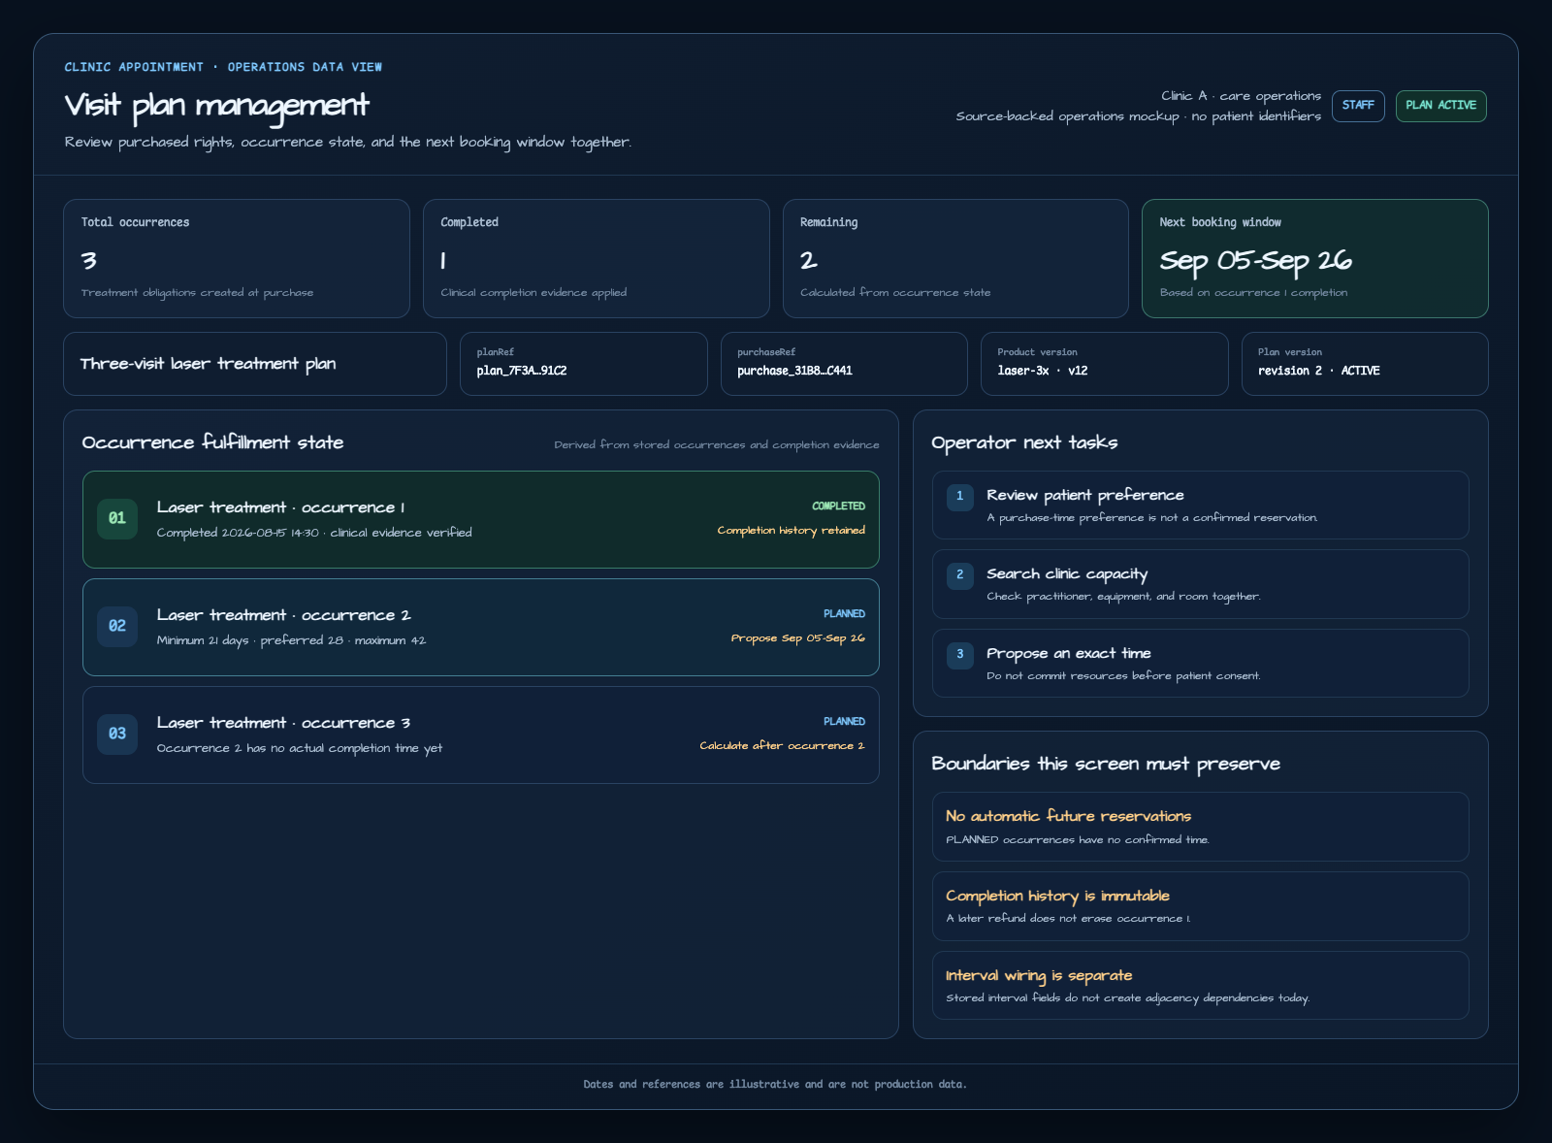This screenshot has width=1552, height=1143.
Task: Select plan version "revision 2 · ACTIVE"
Action: point(1318,371)
